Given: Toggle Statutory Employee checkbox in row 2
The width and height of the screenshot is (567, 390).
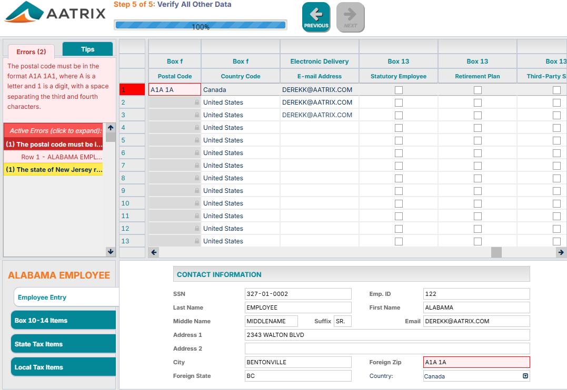Looking at the screenshot, I should pyautogui.click(x=399, y=102).
